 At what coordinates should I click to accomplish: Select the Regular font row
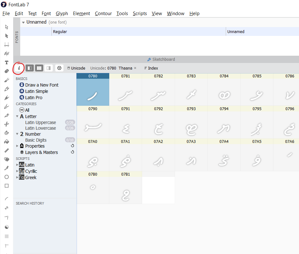(159, 31)
